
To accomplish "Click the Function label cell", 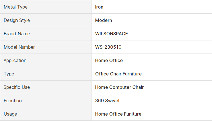I will 46,101.
